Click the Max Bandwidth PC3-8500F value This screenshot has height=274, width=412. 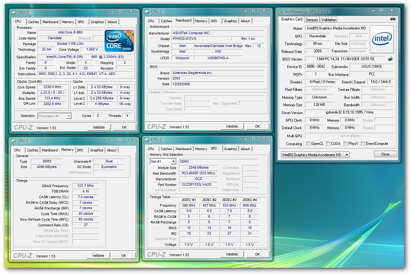pos(198,173)
